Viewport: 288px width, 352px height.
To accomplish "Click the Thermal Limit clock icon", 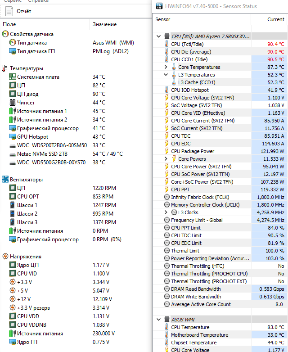I will click(167, 251).
